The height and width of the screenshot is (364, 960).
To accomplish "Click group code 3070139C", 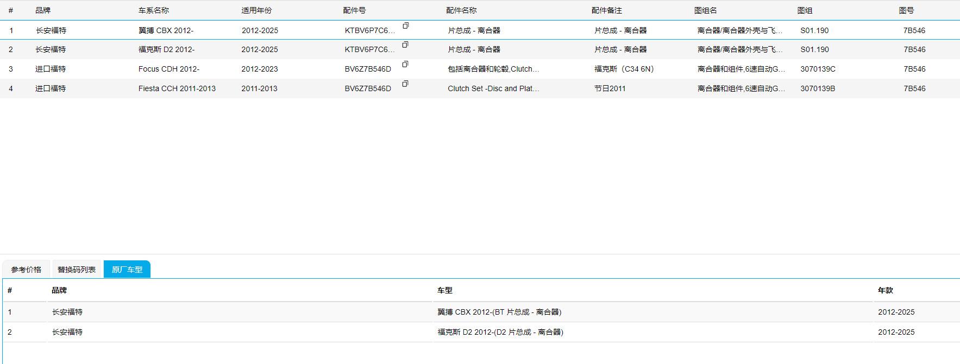I will (x=818, y=69).
